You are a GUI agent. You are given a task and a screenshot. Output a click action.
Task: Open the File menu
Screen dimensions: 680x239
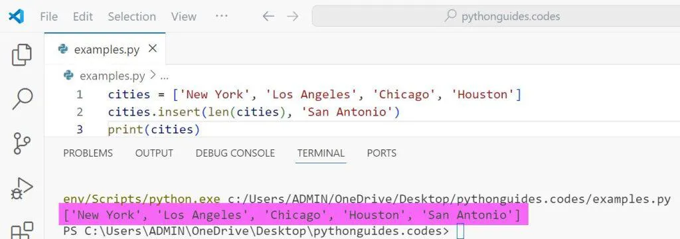pyautogui.click(x=48, y=17)
